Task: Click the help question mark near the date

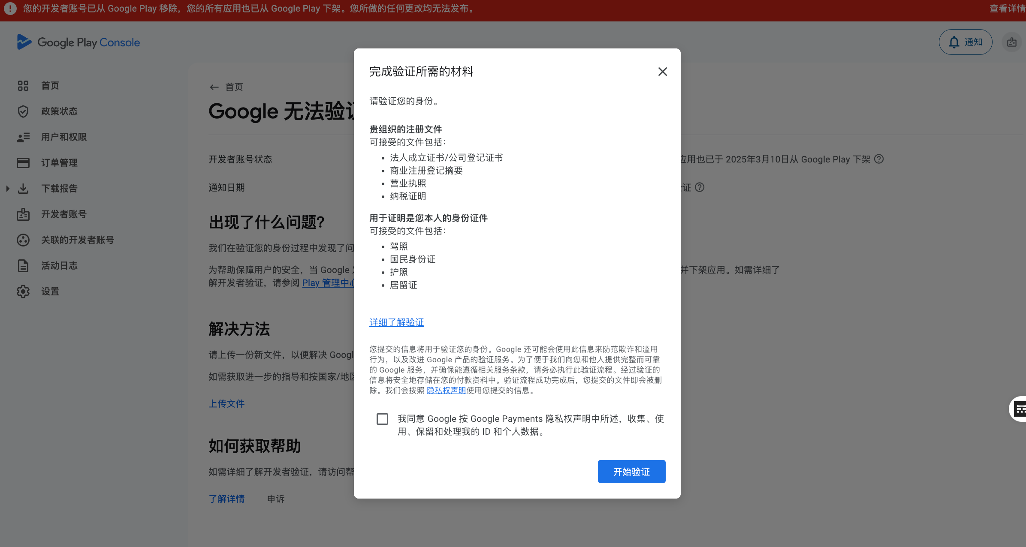Action: click(x=879, y=159)
